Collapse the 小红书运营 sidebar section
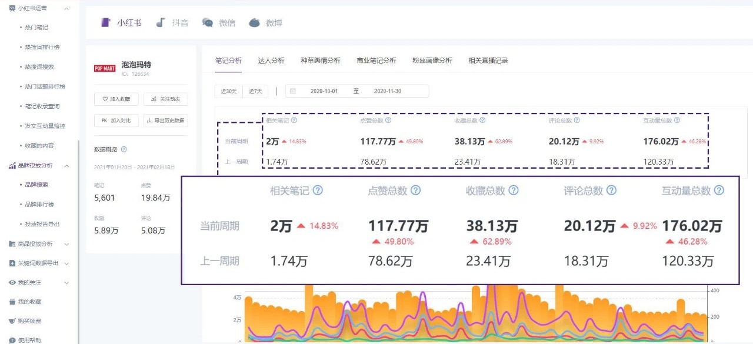 [66, 8]
